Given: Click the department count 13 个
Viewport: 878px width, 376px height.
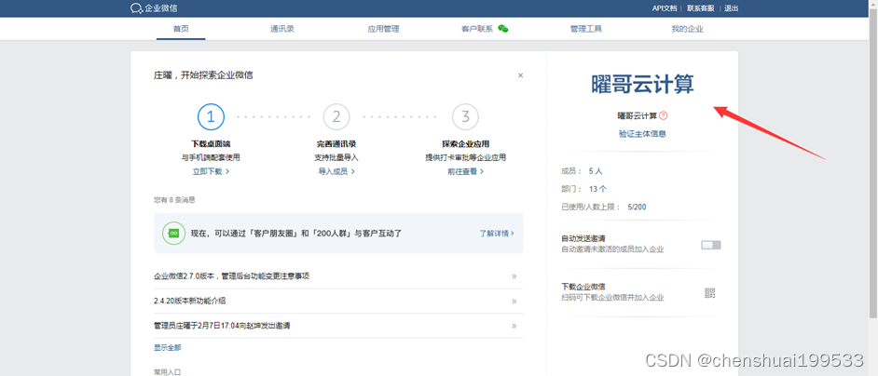Looking at the screenshot, I should coord(598,189).
